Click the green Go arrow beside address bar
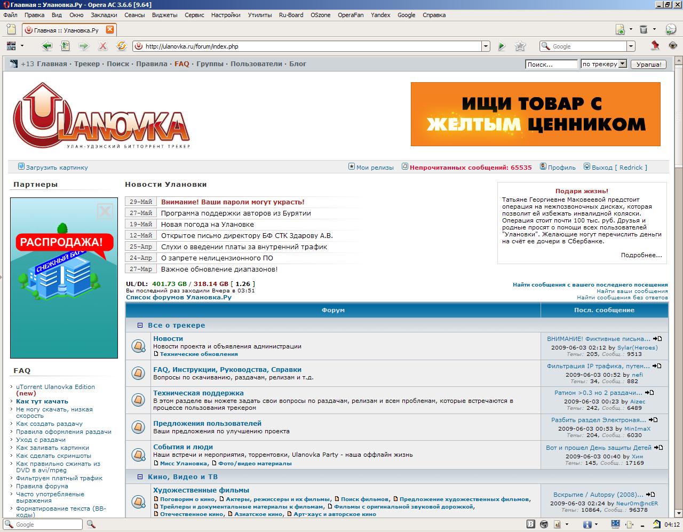The width and height of the screenshot is (683, 532). point(502,46)
